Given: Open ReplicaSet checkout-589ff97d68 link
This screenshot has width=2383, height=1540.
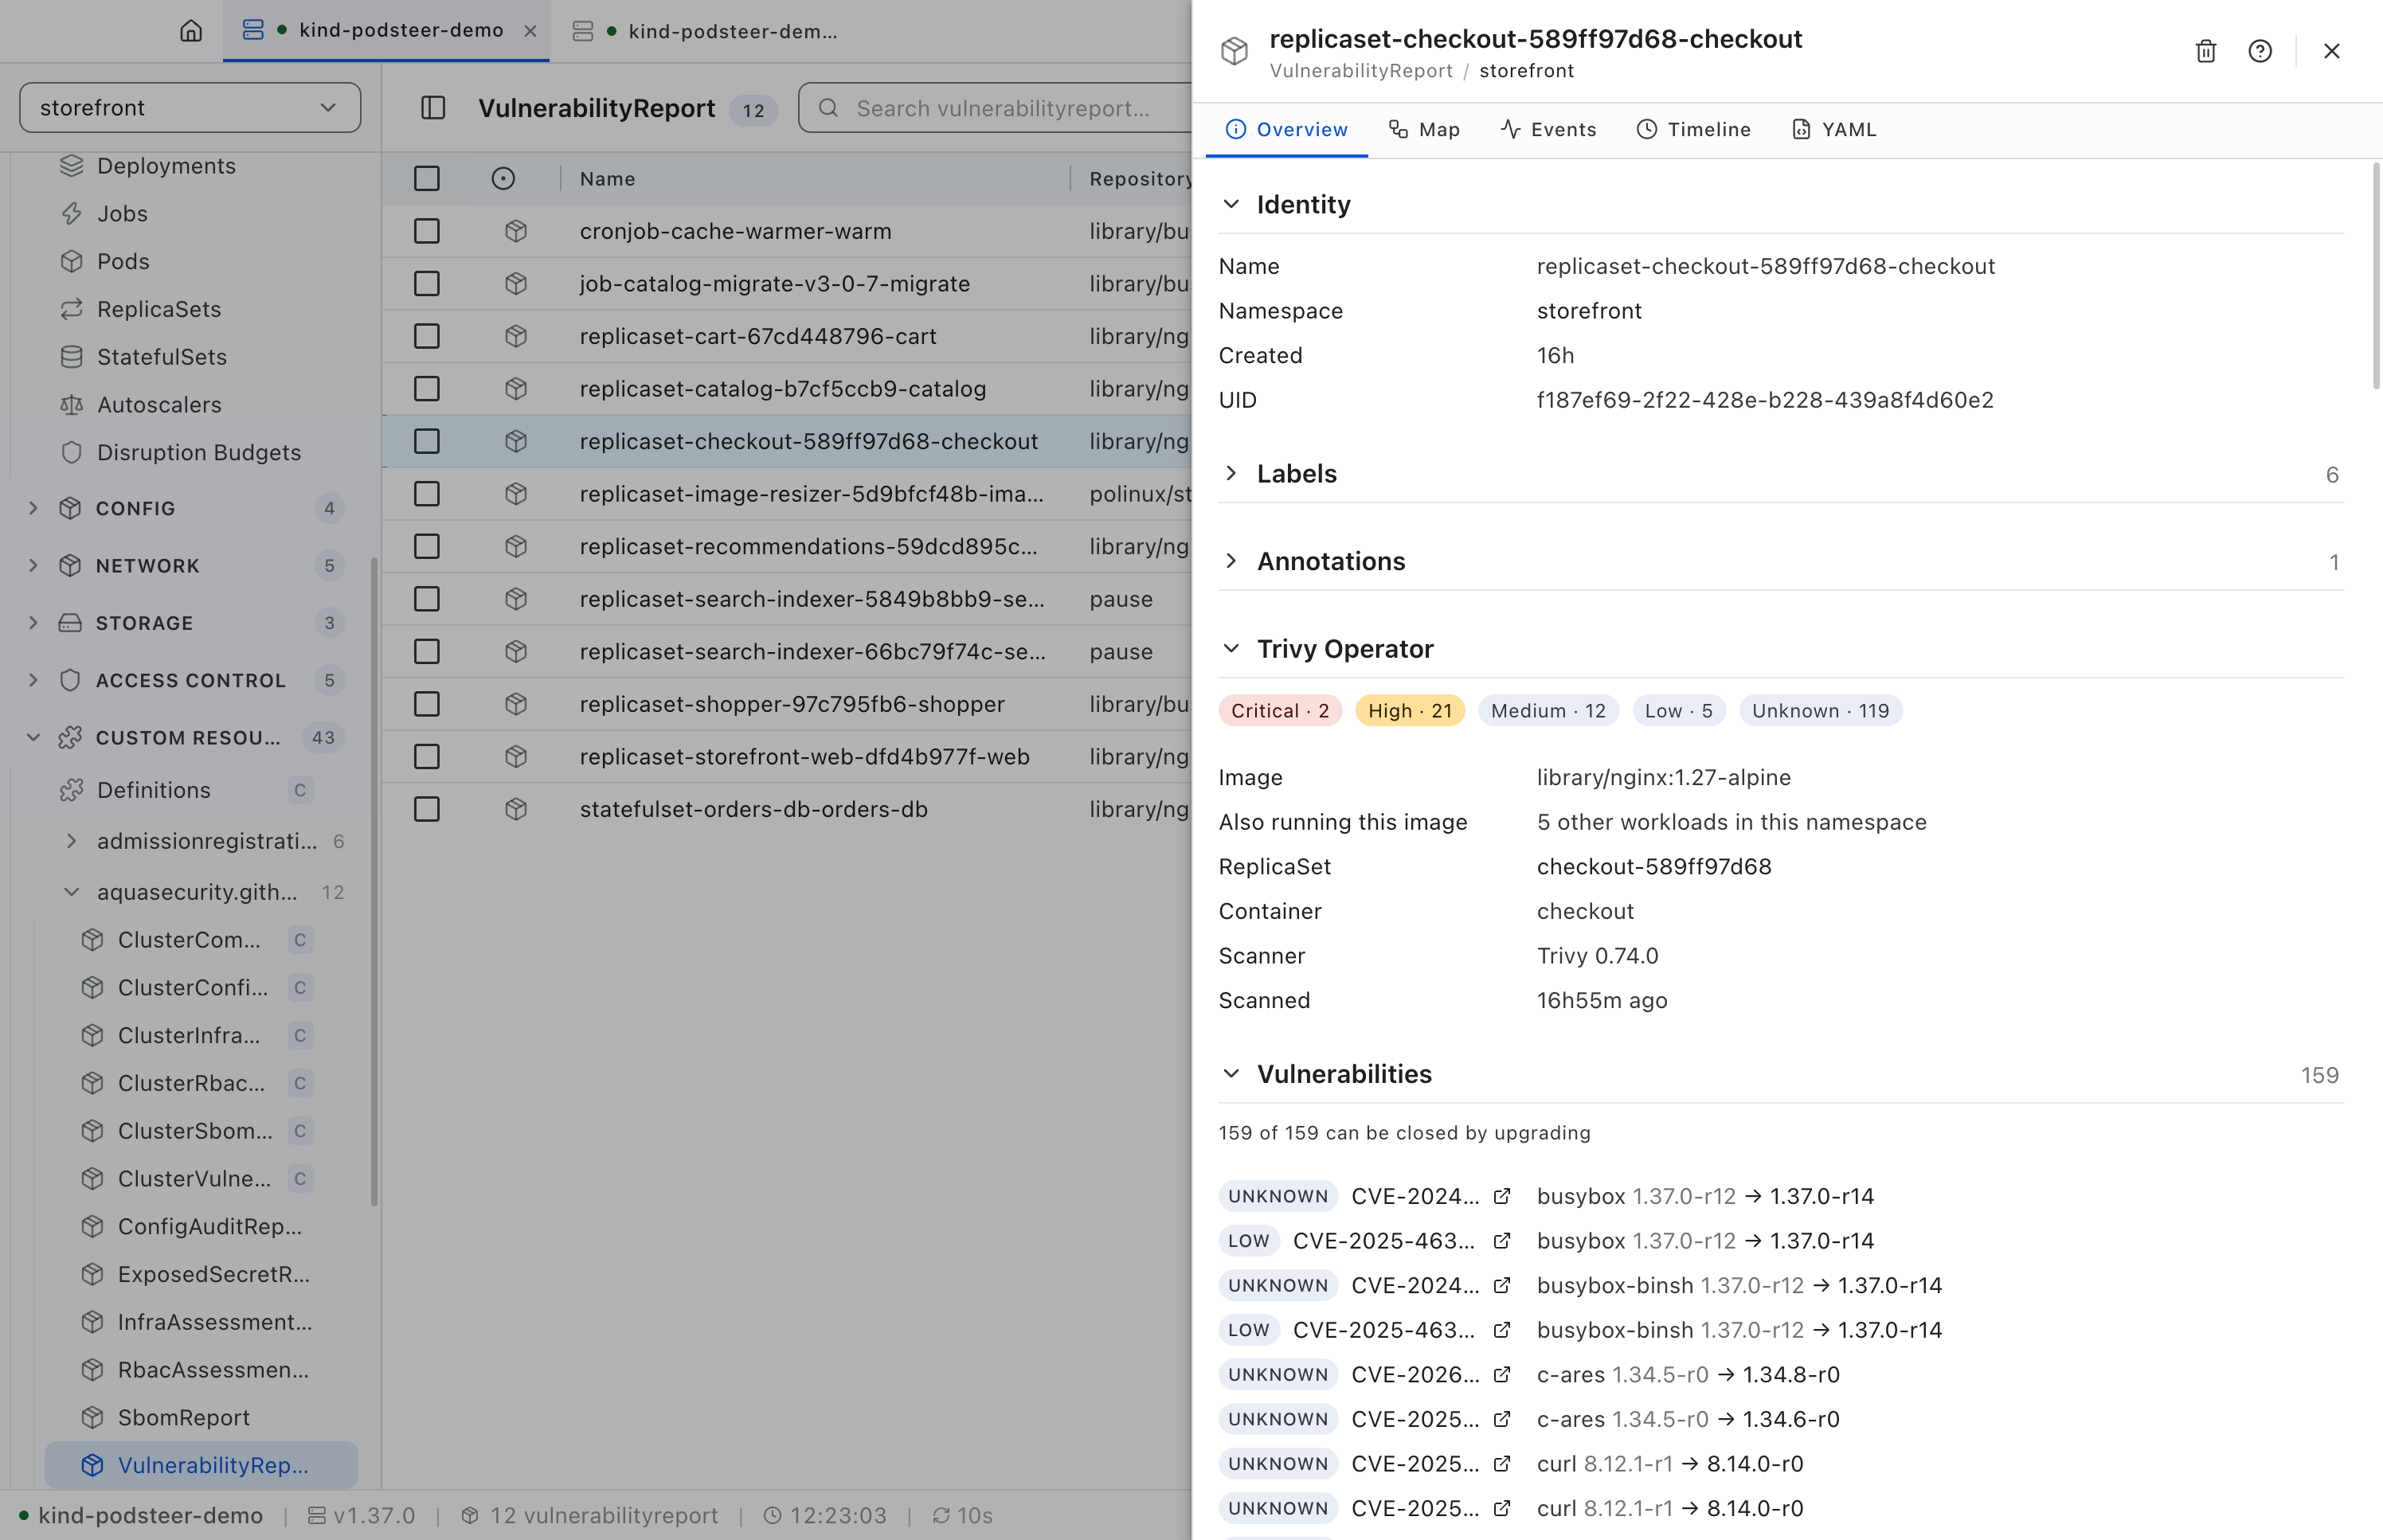Looking at the screenshot, I should tap(1653, 867).
